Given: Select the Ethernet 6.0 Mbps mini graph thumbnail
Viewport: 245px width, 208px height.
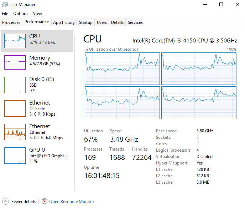Looking at the screenshot, I should point(15,132).
